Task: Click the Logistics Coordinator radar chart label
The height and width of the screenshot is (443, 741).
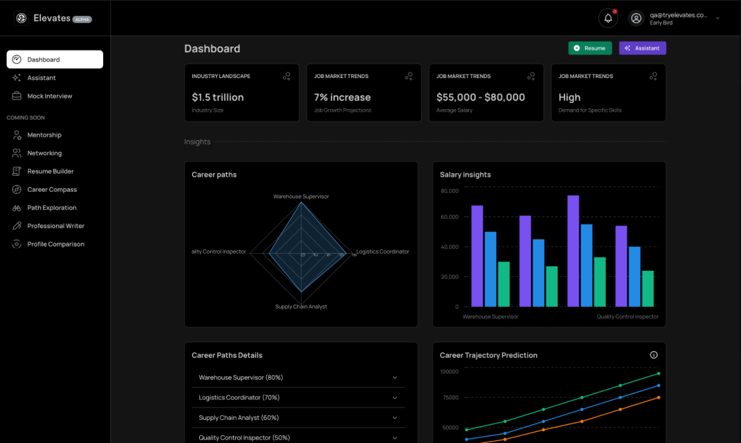Action: [383, 251]
